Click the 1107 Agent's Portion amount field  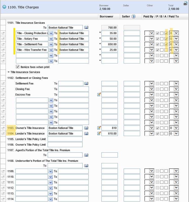[109, 155]
